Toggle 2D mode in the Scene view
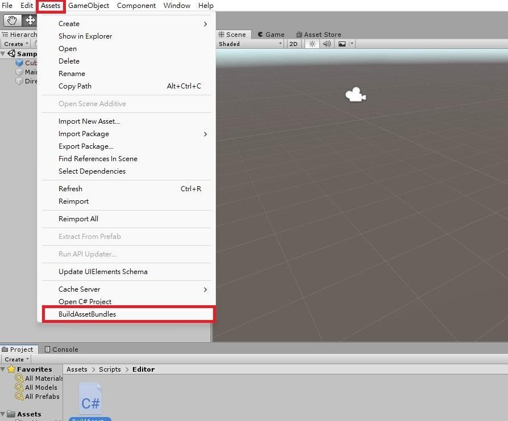The height and width of the screenshot is (421, 508). pos(293,43)
